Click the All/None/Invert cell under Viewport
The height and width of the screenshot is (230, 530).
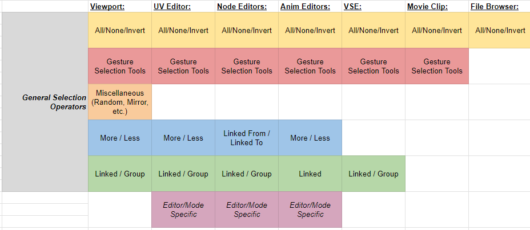coord(120,30)
